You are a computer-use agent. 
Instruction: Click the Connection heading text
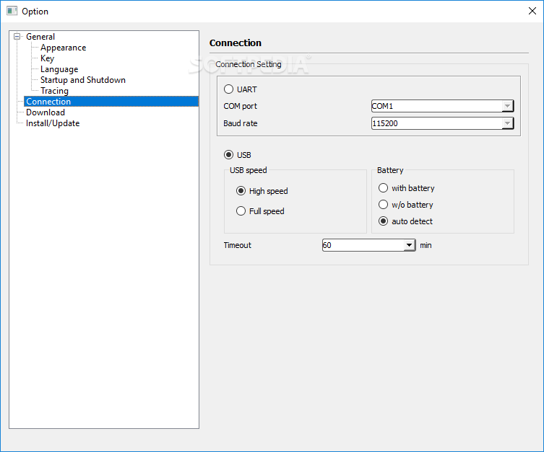pyautogui.click(x=236, y=43)
